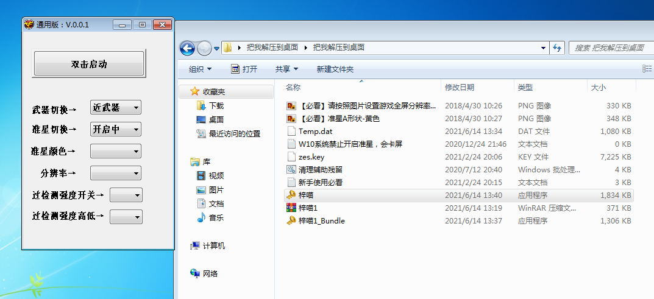Select the 梓喵1 WinRAR archive file
This screenshot has width=654, height=299.
(x=307, y=208)
